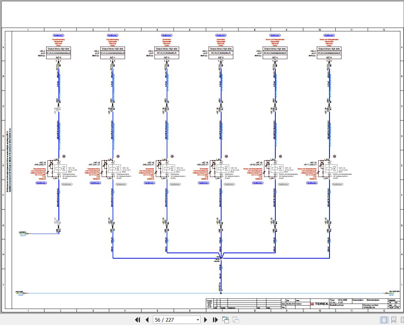The height and width of the screenshot is (325, 404).
Task: Click the OUT 15 output binary block
Action: [329, 53]
